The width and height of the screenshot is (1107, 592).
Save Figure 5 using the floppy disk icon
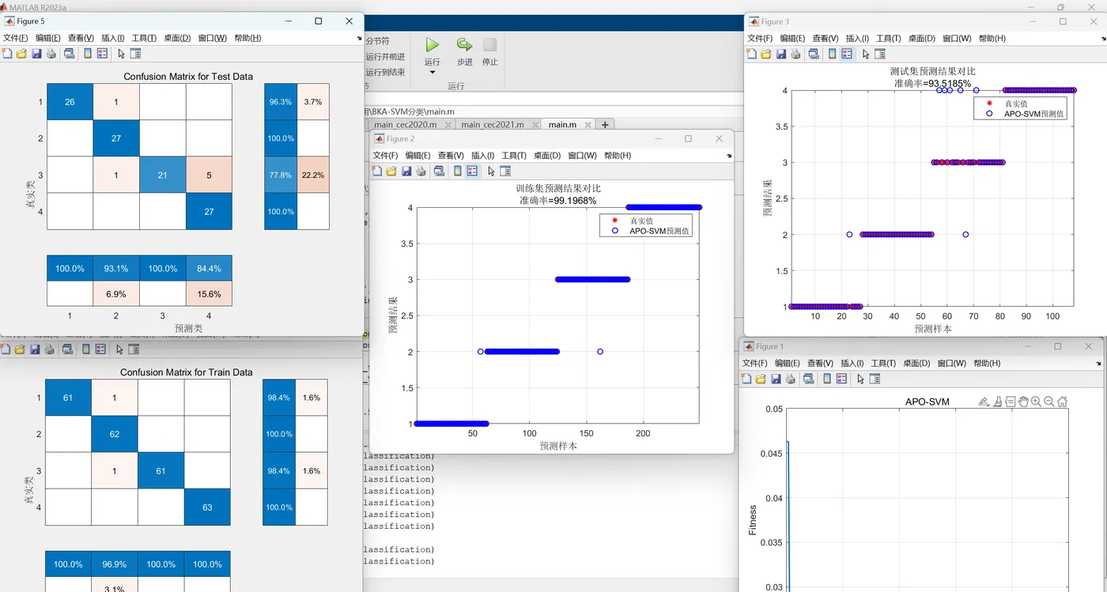coord(36,54)
